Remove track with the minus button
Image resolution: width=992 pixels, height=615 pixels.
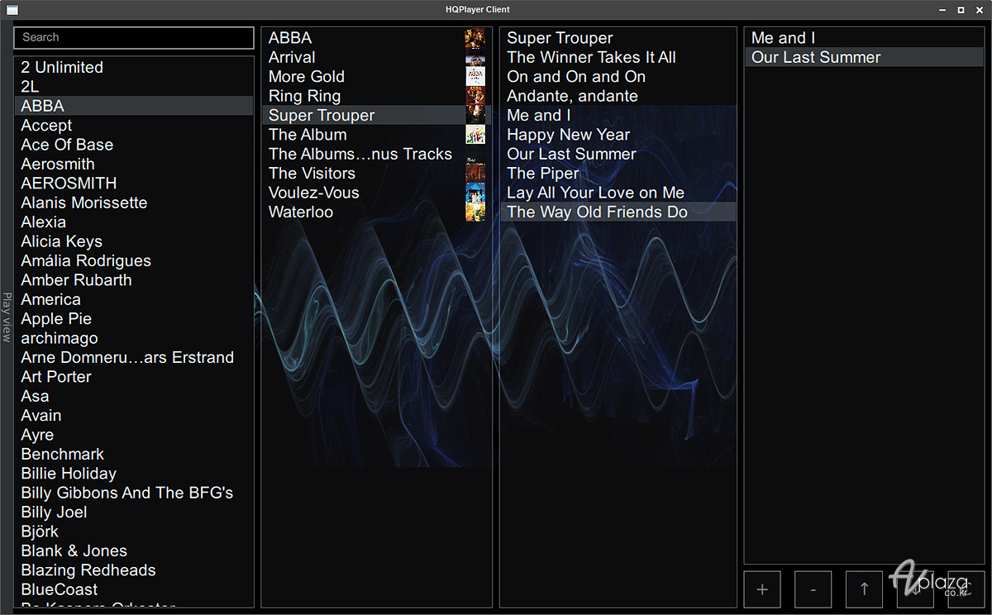click(813, 589)
